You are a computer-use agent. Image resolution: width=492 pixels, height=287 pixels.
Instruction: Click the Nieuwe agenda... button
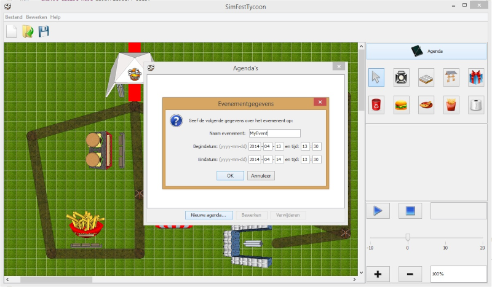209,215
